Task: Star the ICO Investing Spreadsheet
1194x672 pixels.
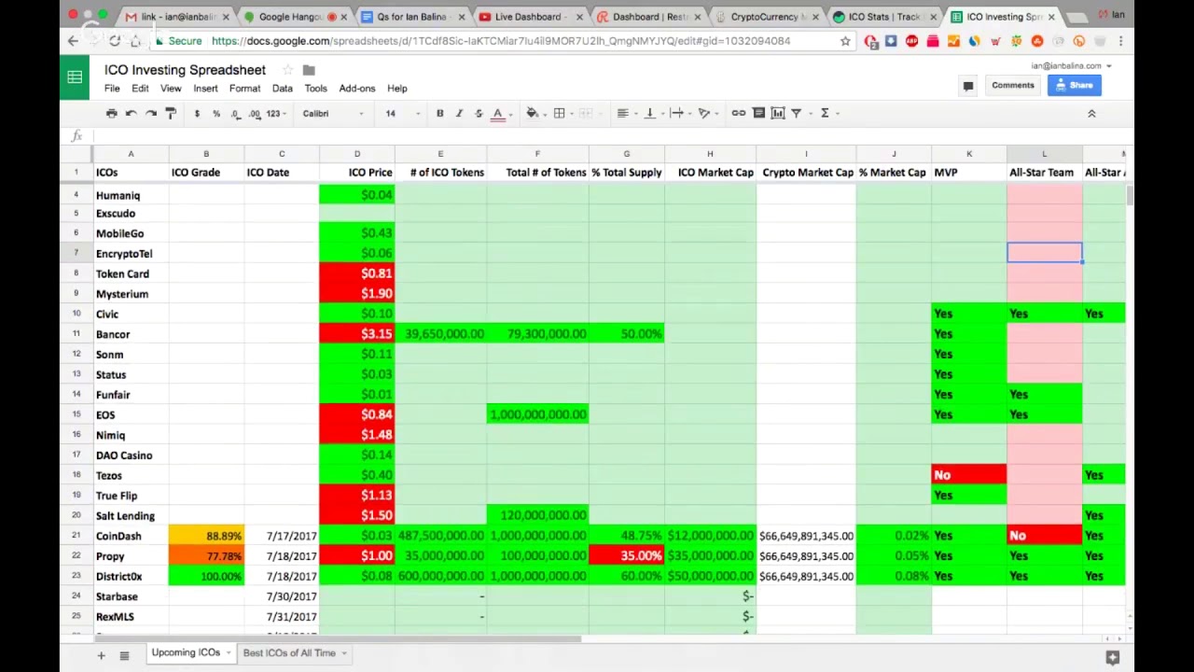Action: 287,70
